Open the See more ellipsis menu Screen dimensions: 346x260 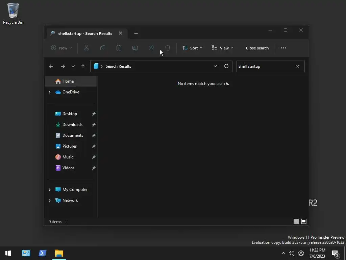pyautogui.click(x=283, y=48)
